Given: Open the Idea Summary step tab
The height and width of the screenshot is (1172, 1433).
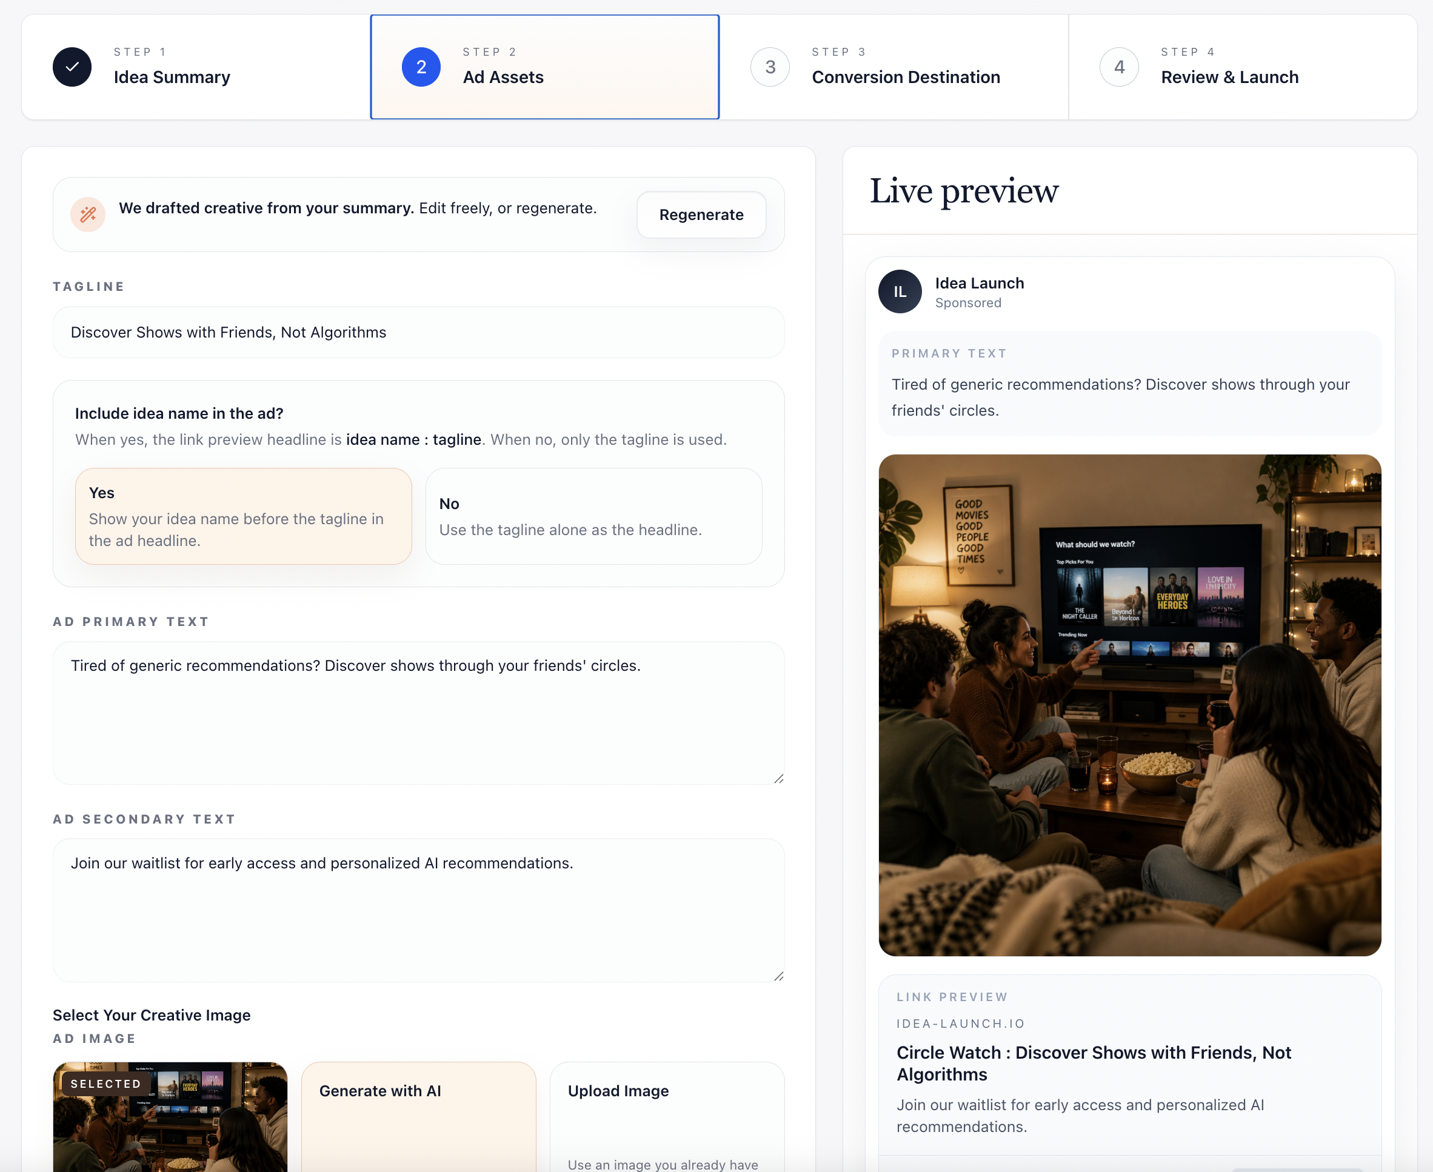Looking at the screenshot, I should pos(196,67).
